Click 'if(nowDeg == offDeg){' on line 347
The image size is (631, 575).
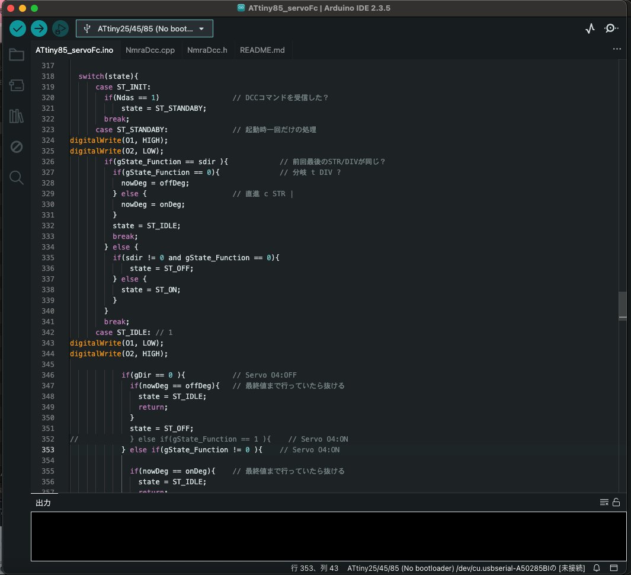click(175, 386)
